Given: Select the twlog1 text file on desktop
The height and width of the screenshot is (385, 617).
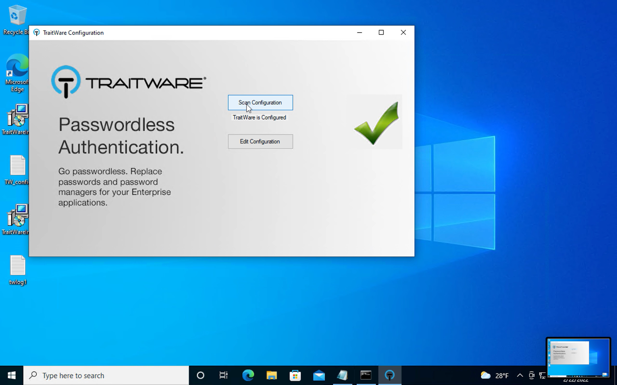Looking at the screenshot, I should click(x=17, y=270).
